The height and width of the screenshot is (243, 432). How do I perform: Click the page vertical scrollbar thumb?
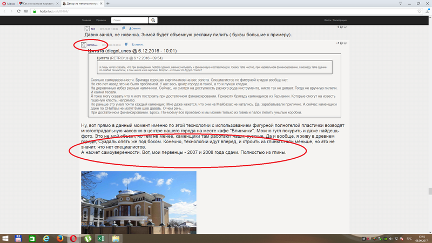pyautogui.click(x=430, y=191)
